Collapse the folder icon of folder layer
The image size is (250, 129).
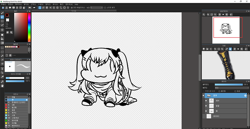click(209, 95)
